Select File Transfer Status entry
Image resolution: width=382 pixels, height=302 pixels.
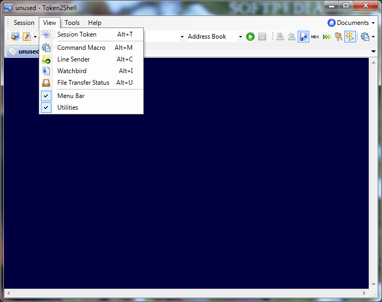(x=91, y=83)
